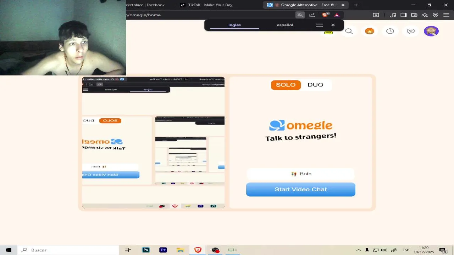This screenshot has height=255, width=454.
Task: Select español in translate popup
Action: click(x=285, y=25)
